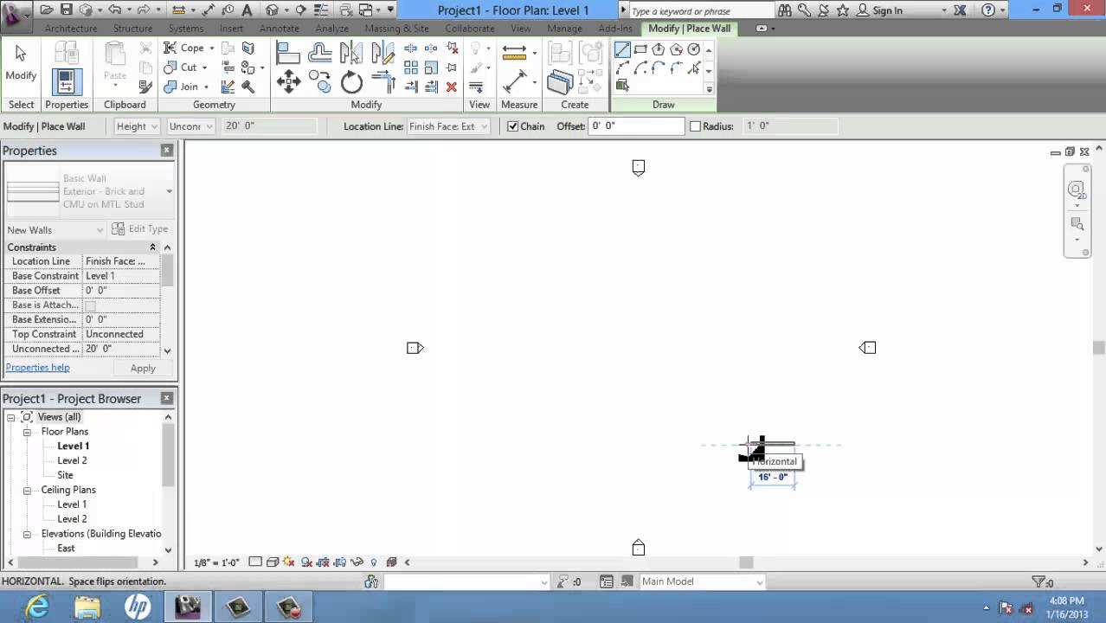Click the keyword search box

pyautogui.click(x=700, y=11)
